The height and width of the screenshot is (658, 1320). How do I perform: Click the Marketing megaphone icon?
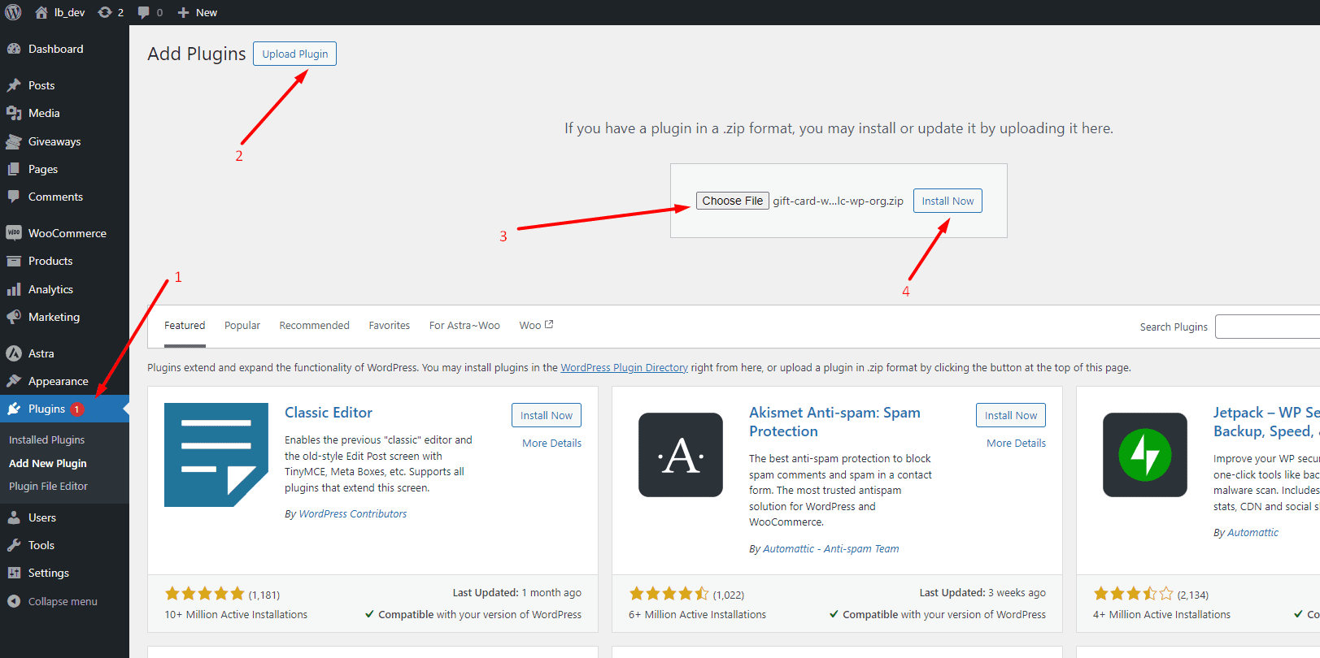point(14,317)
